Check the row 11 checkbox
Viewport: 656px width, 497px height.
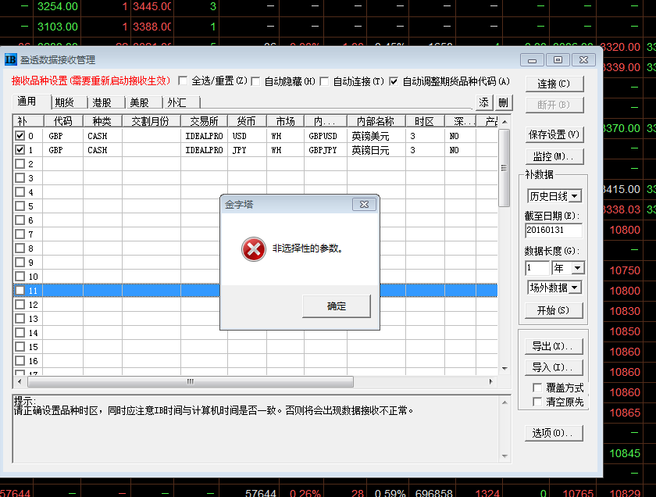coord(20,290)
